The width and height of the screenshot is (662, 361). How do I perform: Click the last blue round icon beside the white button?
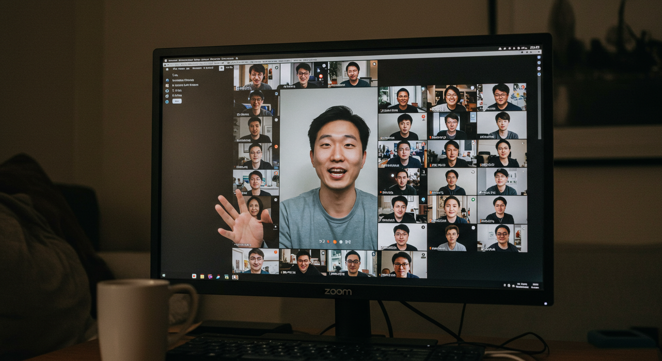[x=167, y=102]
